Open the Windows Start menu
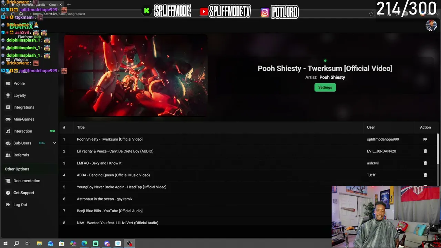Screen dimensions: 441x248 click(x=5, y=244)
